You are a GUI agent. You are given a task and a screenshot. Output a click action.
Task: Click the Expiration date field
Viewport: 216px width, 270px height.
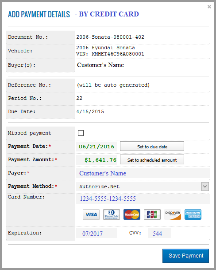click(x=96, y=233)
